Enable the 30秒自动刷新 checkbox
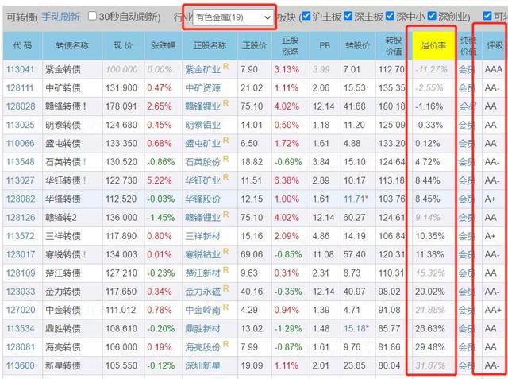The height and width of the screenshot is (379, 508). pyautogui.click(x=93, y=16)
